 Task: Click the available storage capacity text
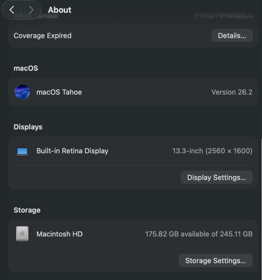pyautogui.click(x=199, y=234)
